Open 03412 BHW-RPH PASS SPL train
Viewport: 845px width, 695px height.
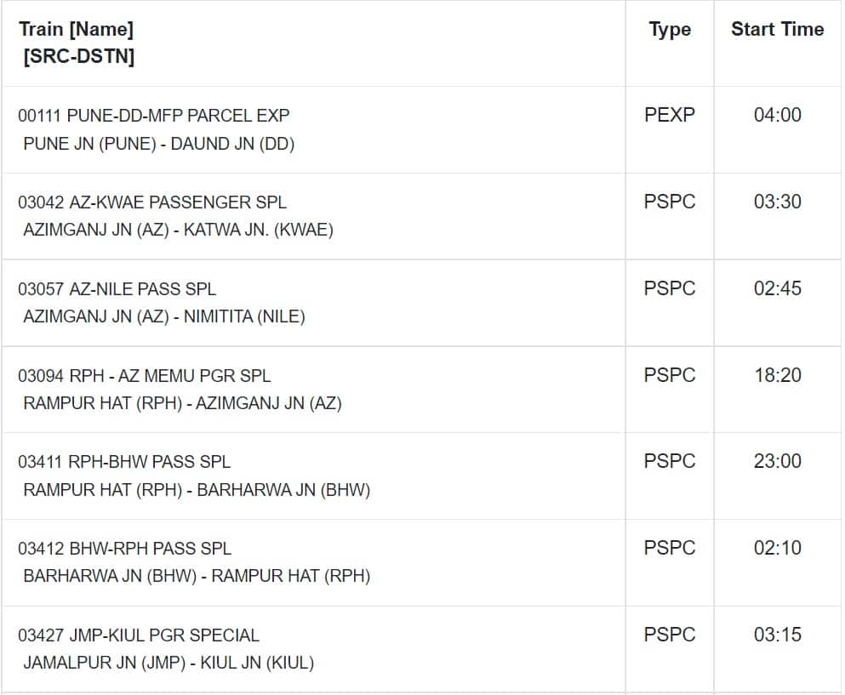tap(124, 549)
